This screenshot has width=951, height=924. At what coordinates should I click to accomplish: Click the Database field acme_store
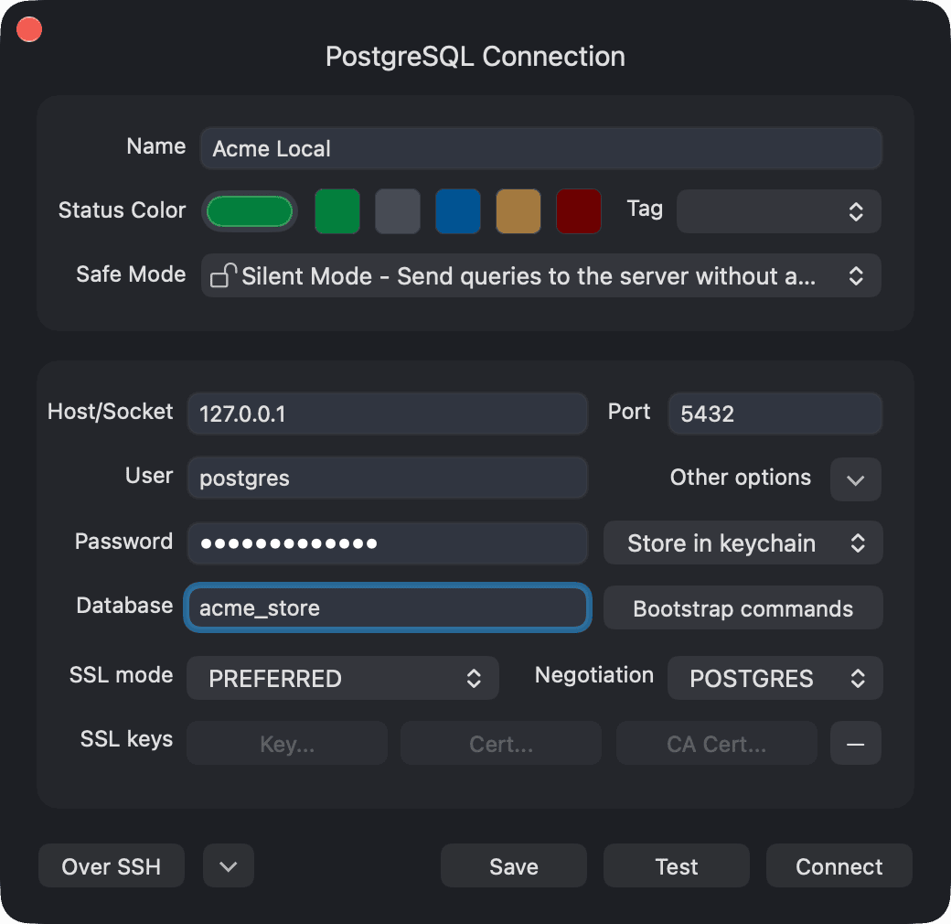tap(388, 607)
